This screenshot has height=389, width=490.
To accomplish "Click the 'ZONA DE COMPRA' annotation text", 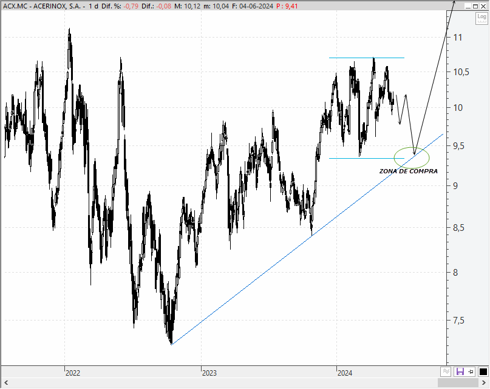I will click(409, 171).
